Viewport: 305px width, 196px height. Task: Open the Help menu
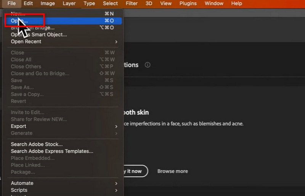coord(236,3)
